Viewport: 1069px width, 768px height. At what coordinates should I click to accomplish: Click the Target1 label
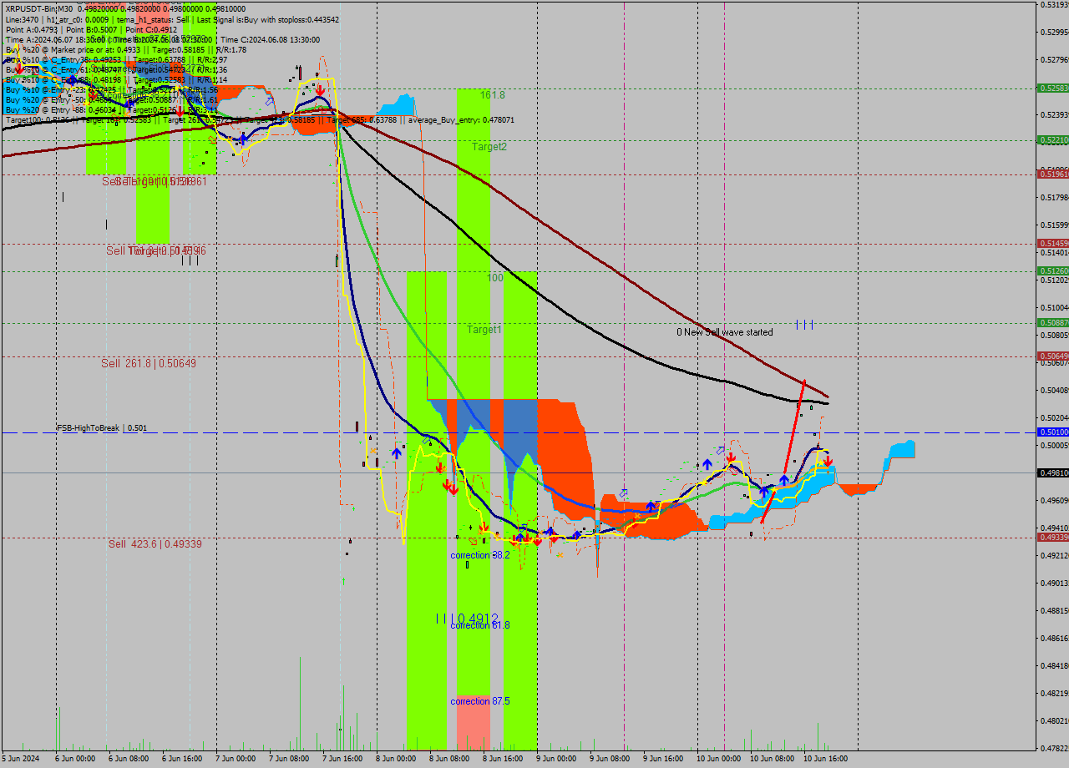pos(484,330)
